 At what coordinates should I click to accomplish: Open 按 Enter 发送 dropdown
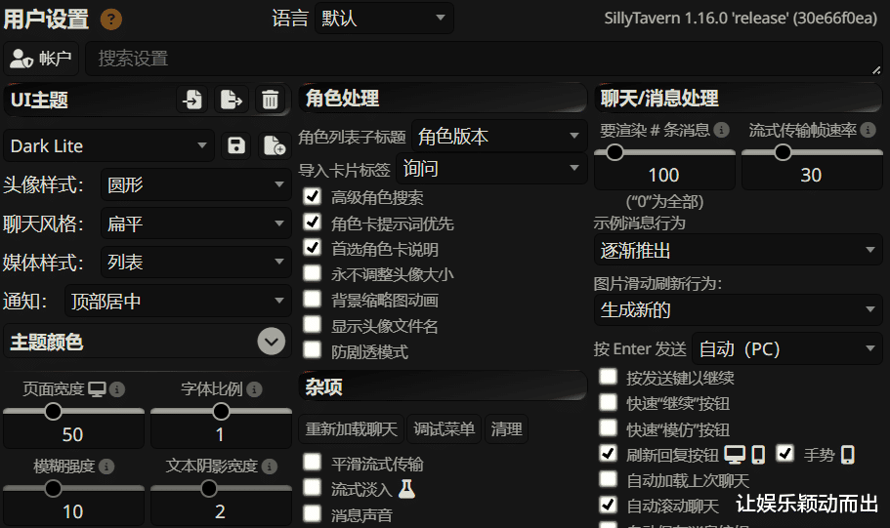[787, 348]
